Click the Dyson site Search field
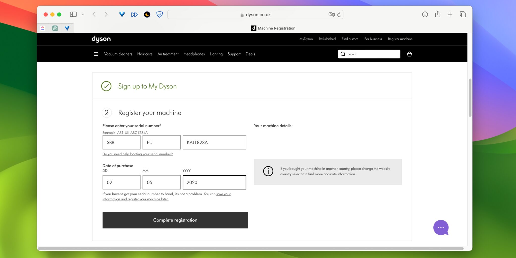 (x=369, y=54)
